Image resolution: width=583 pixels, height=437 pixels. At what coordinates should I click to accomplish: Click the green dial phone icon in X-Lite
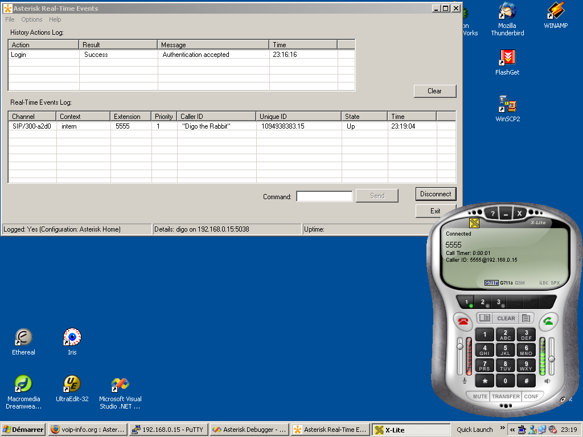tap(548, 321)
